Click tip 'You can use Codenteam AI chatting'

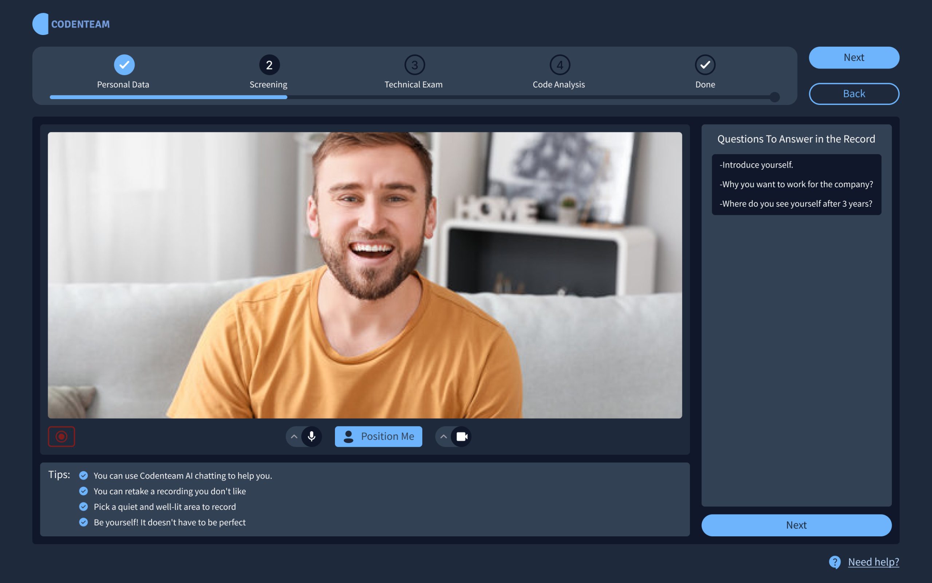(x=182, y=476)
